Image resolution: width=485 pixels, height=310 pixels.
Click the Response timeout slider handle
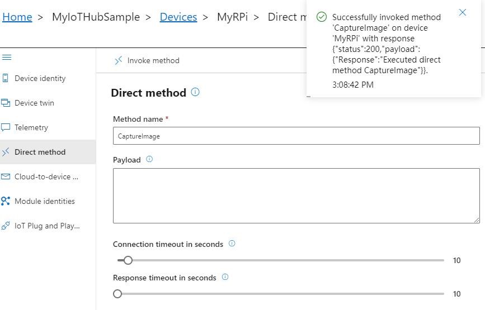pos(117,294)
